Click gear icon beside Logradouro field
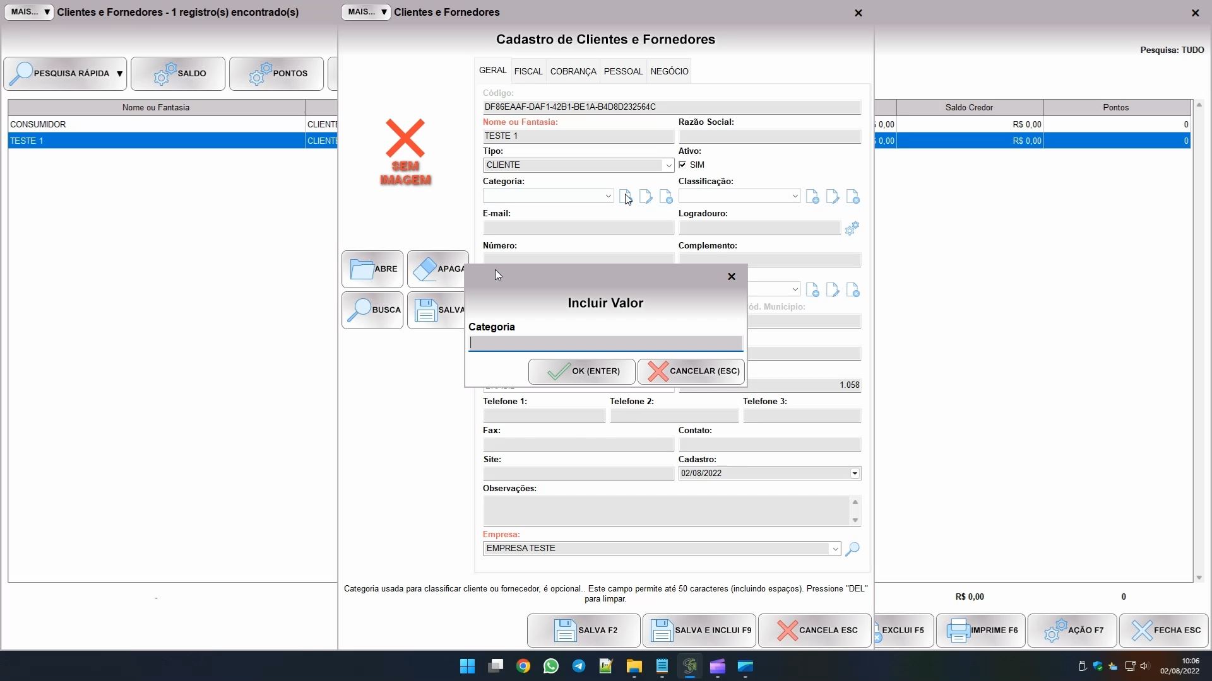The height and width of the screenshot is (681, 1212). point(852,228)
